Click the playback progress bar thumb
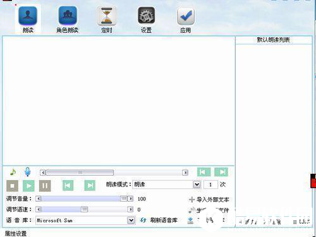 [x=80, y=173]
